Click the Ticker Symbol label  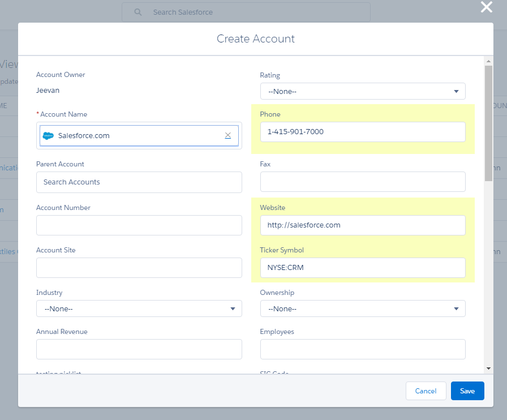(282, 250)
